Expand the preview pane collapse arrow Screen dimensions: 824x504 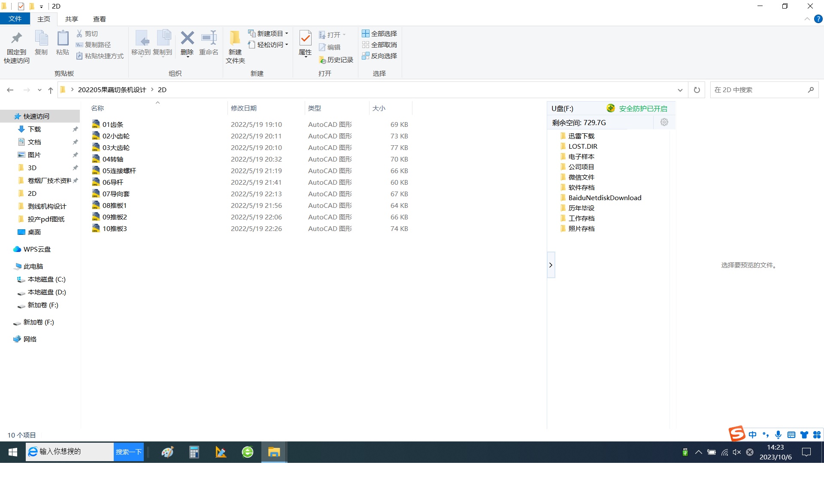click(551, 265)
